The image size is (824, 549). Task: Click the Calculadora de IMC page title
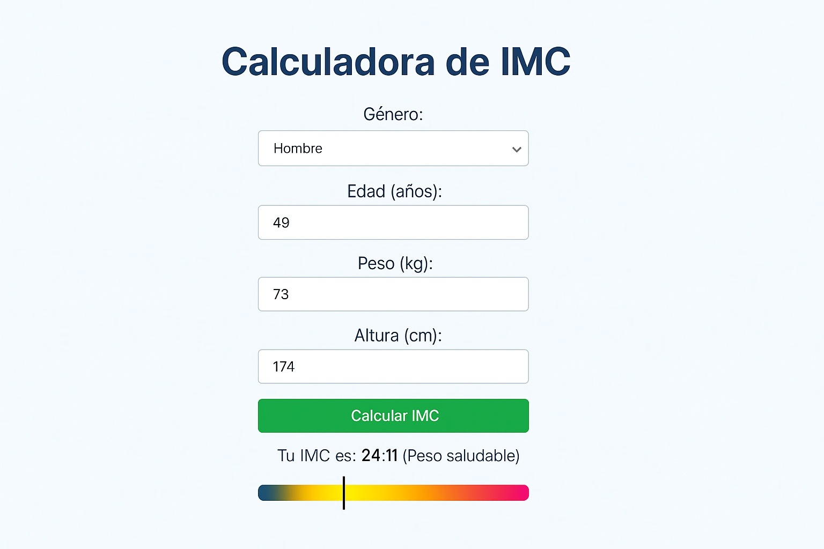(396, 61)
